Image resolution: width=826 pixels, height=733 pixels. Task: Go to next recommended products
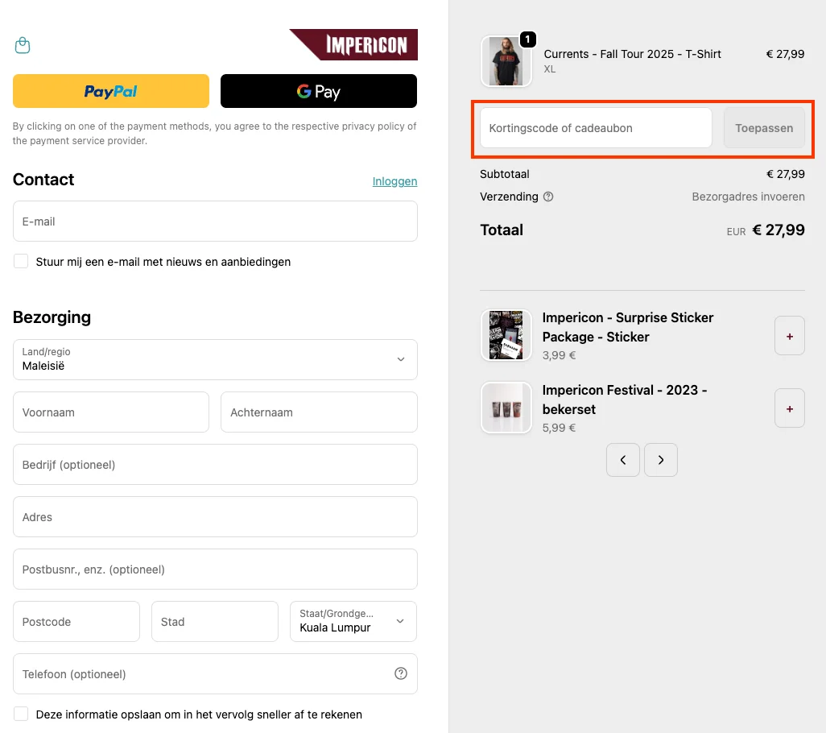coord(661,460)
